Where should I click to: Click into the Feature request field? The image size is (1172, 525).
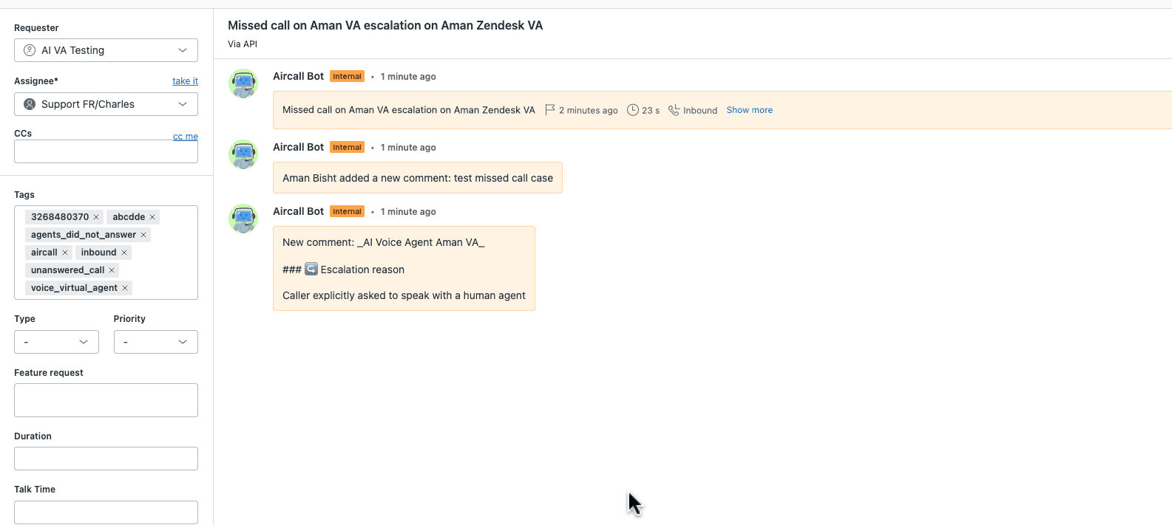(x=106, y=400)
